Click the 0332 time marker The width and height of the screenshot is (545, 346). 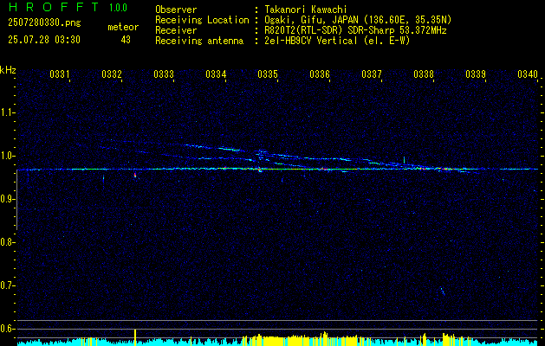[112, 74]
